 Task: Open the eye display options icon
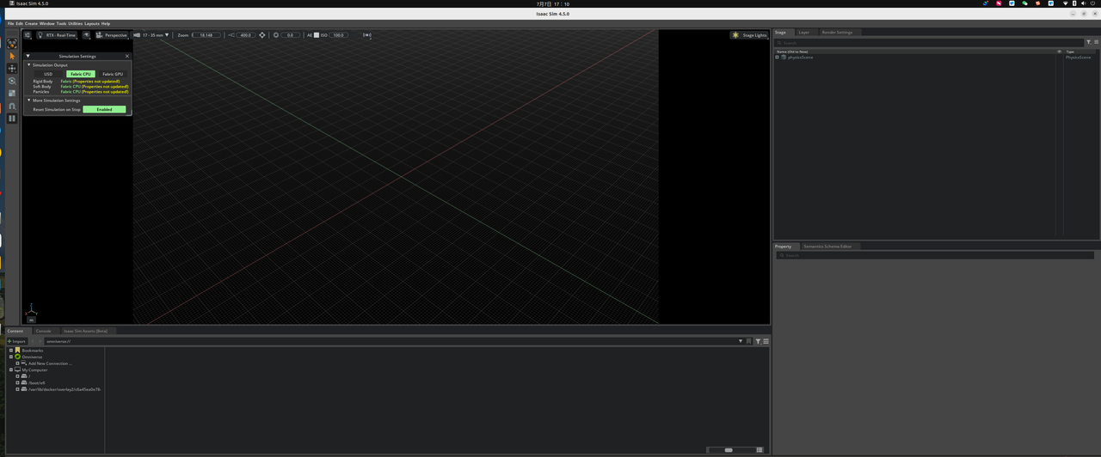click(x=87, y=35)
